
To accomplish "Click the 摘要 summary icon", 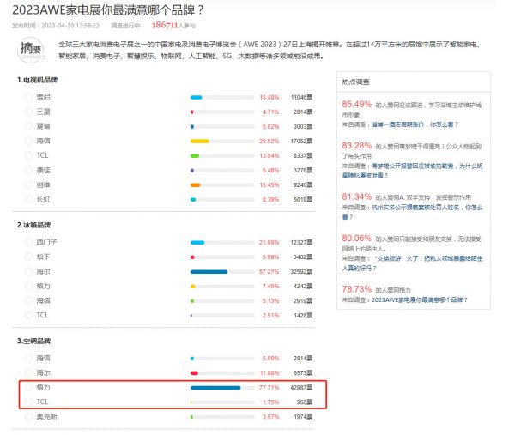I will coord(29,51).
